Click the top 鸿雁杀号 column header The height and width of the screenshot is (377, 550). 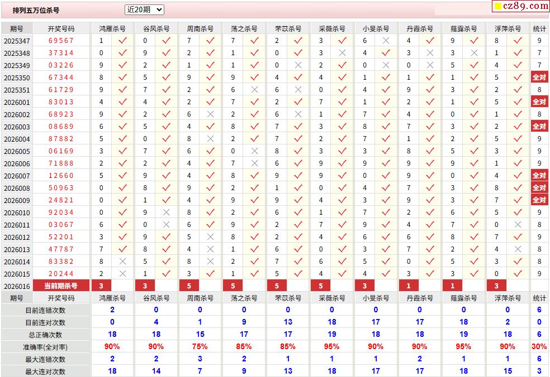click(112, 28)
